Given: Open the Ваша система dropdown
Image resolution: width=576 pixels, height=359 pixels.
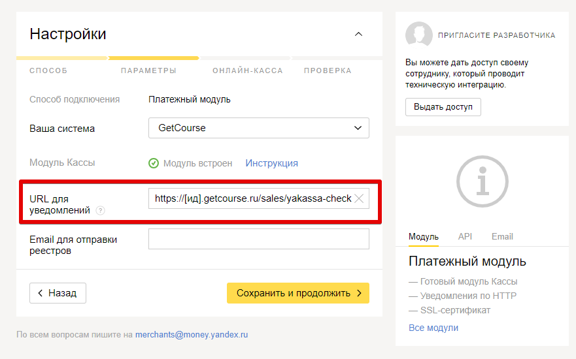Looking at the screenshot, I should click(x=259, y=128).
